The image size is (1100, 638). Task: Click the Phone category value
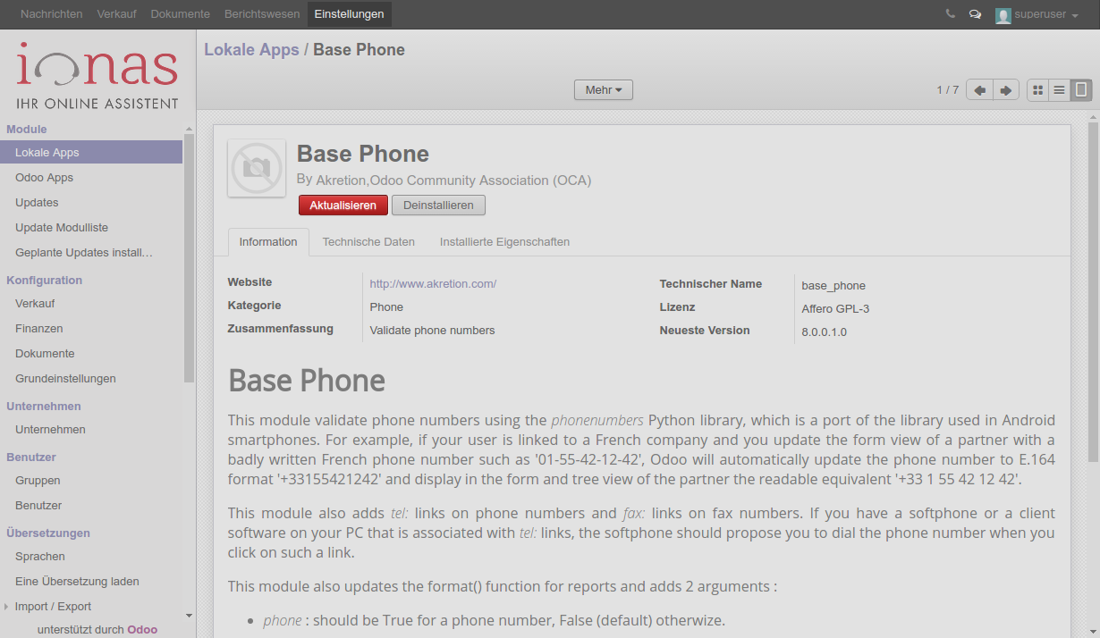pyautogui.click(x=386, y=306)
